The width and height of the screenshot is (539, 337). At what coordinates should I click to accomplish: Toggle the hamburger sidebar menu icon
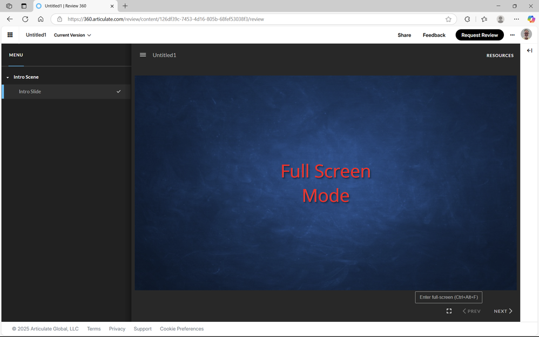point(143,55)
